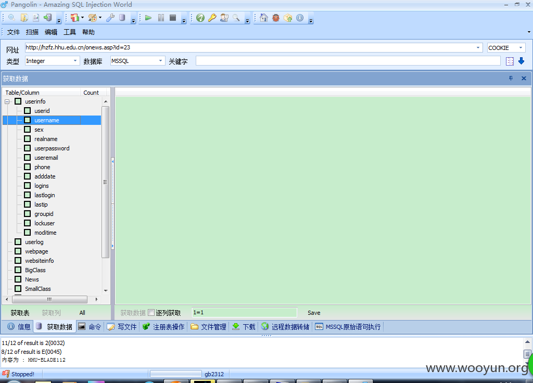Click the keyword 关键字 input field
Image resolution: width=533 pixels, height=383 pixels.
coord(348,61)
